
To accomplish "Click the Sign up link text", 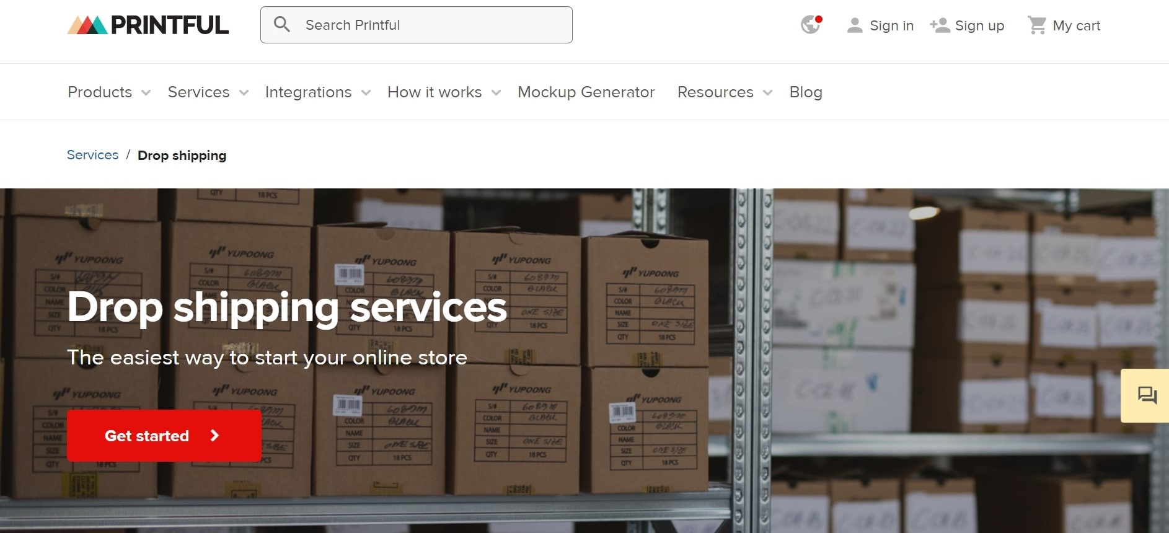I will [x=979, y=25].
